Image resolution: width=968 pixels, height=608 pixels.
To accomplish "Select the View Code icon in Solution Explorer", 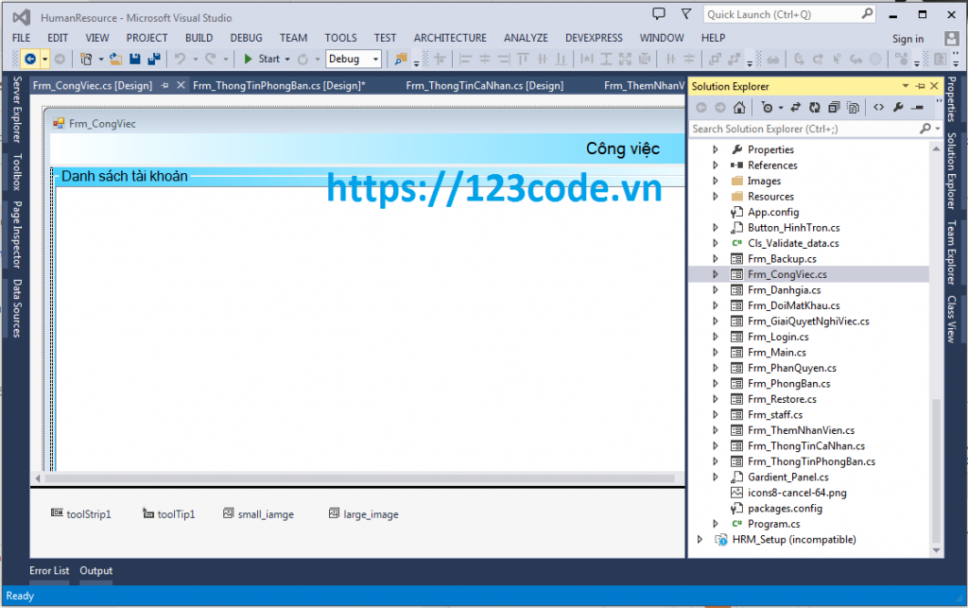I will click(879, 106).
